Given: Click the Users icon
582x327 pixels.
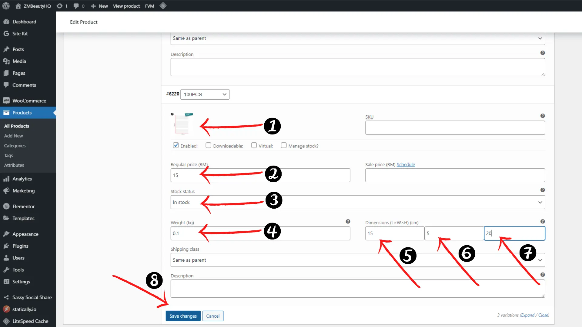Looking at the screenshot, I should click(x=6, y=258).
